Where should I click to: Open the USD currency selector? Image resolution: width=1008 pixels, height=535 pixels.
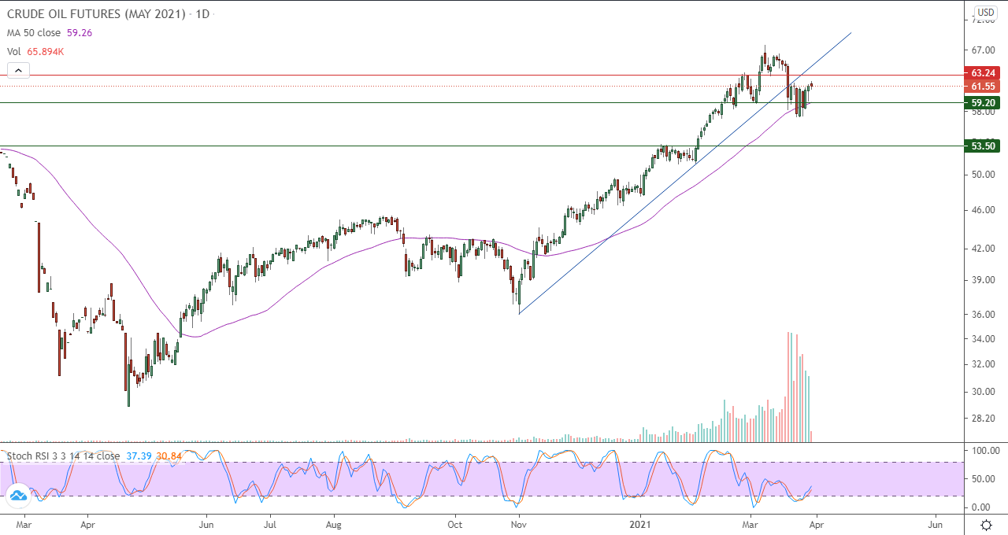tap(986, 12)
